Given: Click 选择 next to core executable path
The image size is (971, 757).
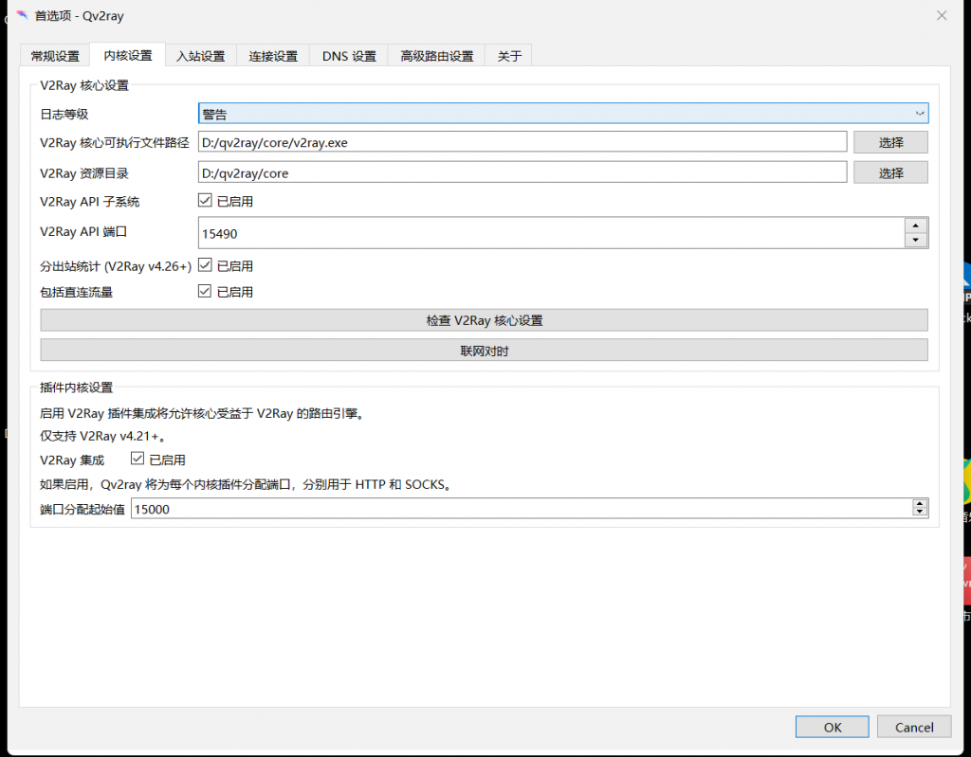Looking at the screenshot, I should (x=890, y=142).
